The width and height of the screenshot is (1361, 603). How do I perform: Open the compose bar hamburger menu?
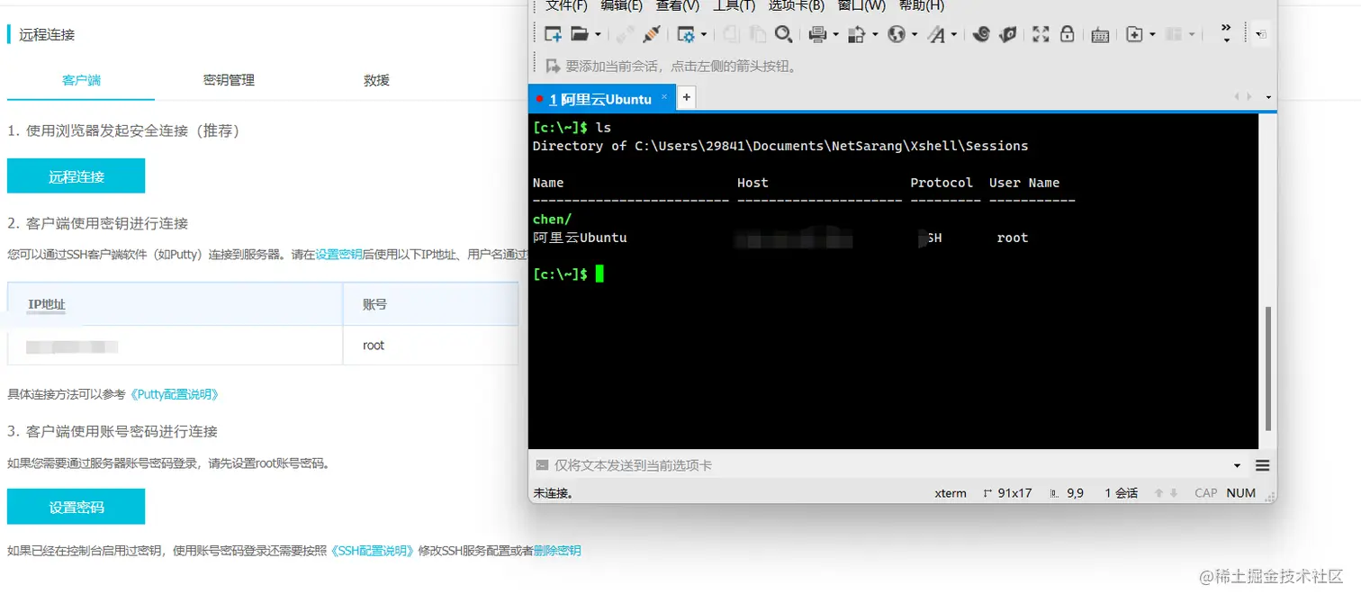1262,465
